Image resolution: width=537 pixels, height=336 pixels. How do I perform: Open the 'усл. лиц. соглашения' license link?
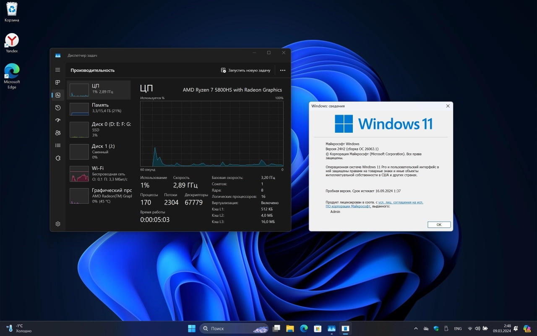click(x=401, y=202)
